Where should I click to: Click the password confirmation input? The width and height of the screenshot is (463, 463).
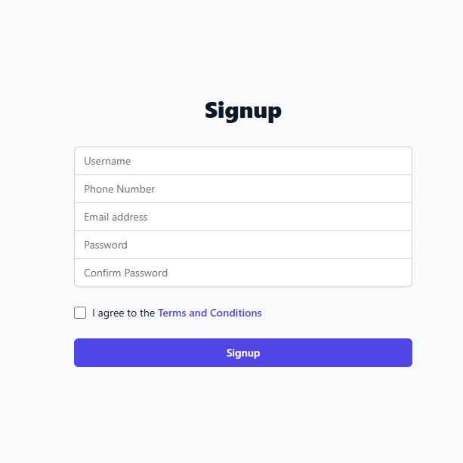click(242, 273)
